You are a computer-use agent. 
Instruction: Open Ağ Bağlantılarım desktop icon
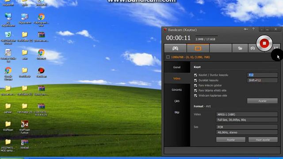[8, 20]
